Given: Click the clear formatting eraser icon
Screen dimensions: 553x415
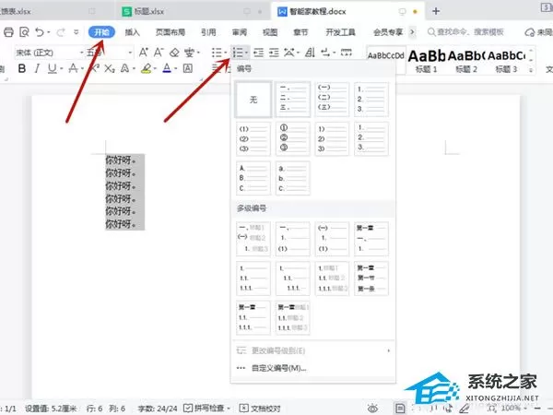Looking at the screenshot, I should point(174,53).
